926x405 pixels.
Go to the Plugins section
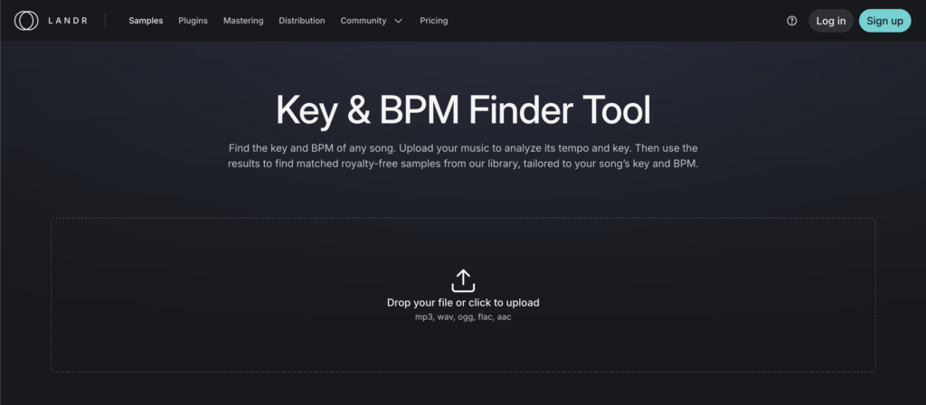click(x=193, y=21)
